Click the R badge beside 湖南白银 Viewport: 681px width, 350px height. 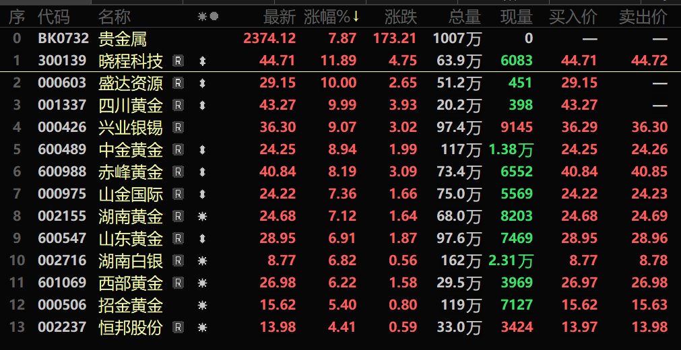[178, 260]
